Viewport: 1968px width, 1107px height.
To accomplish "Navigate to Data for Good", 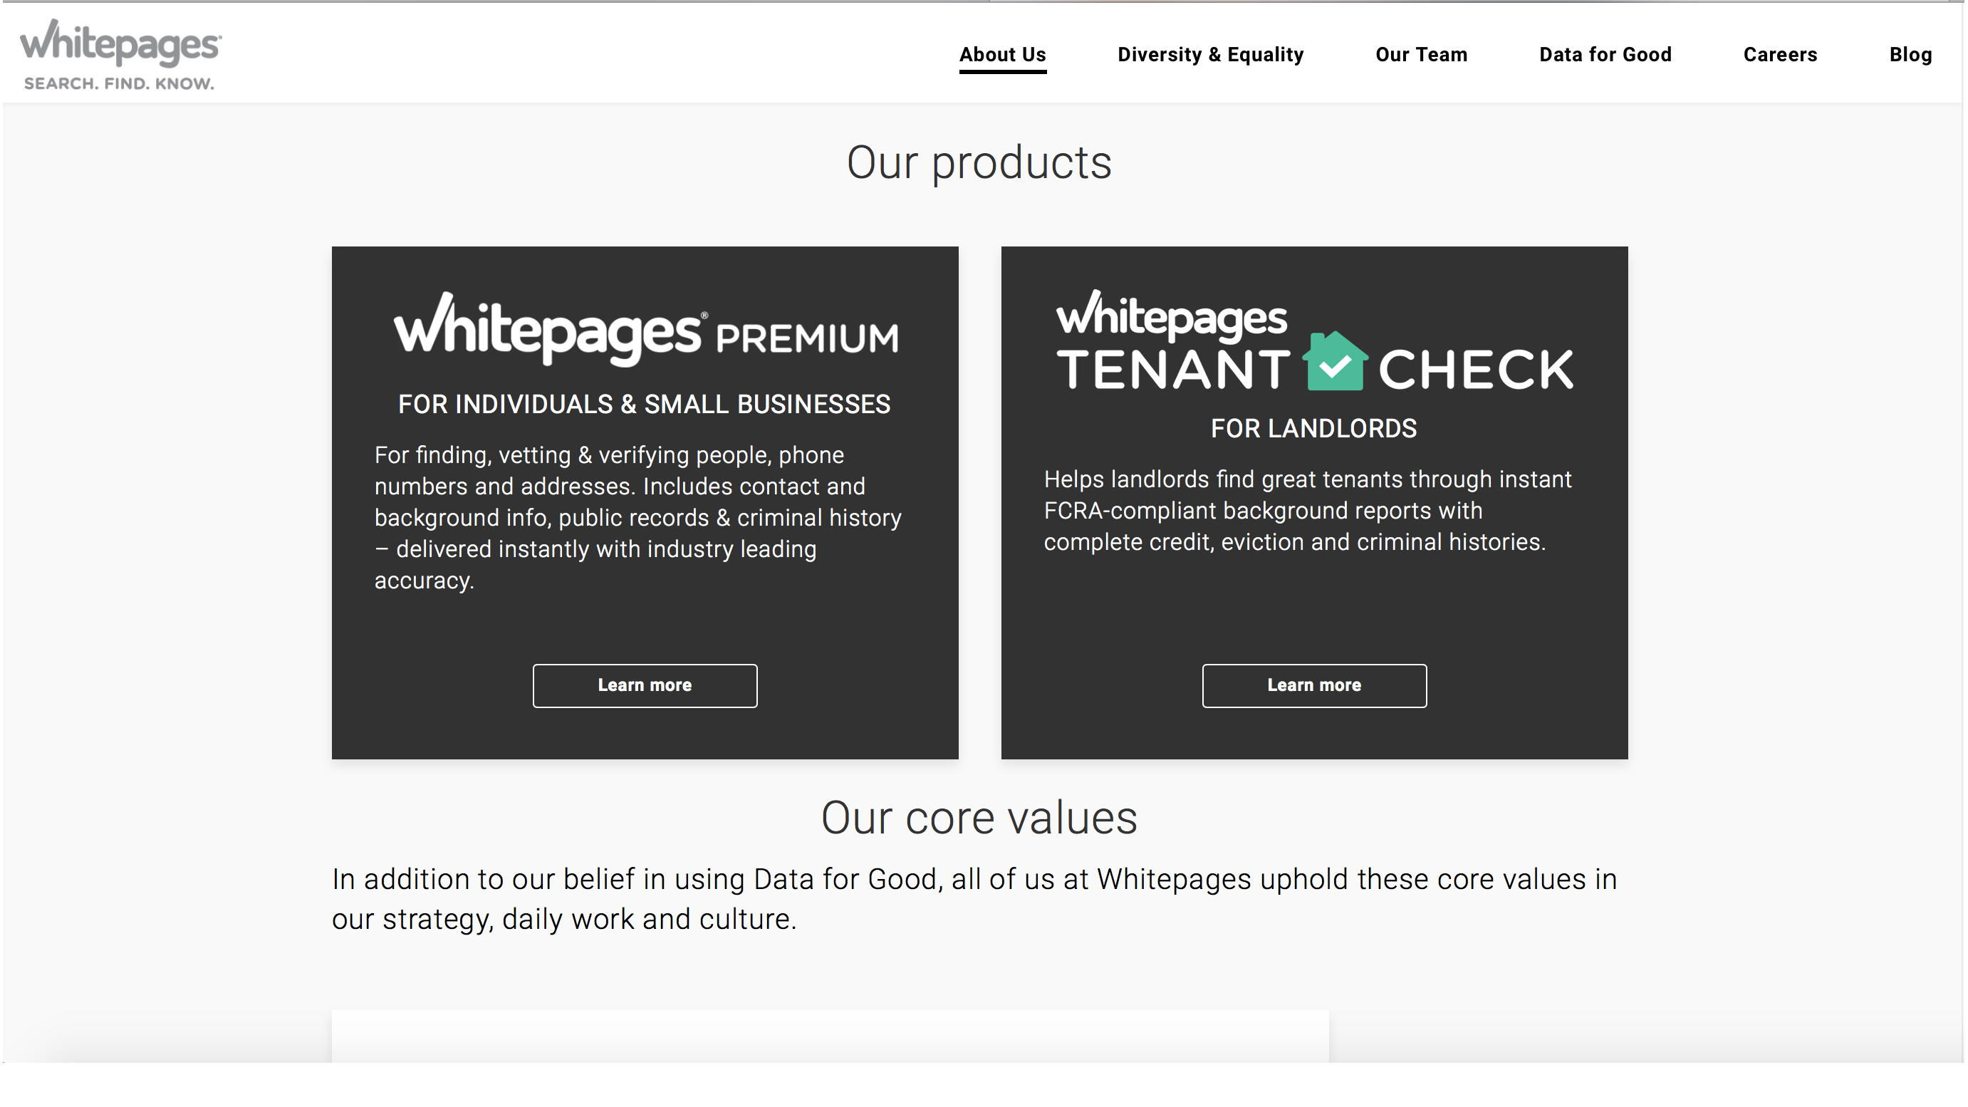I will point(1605,54).
